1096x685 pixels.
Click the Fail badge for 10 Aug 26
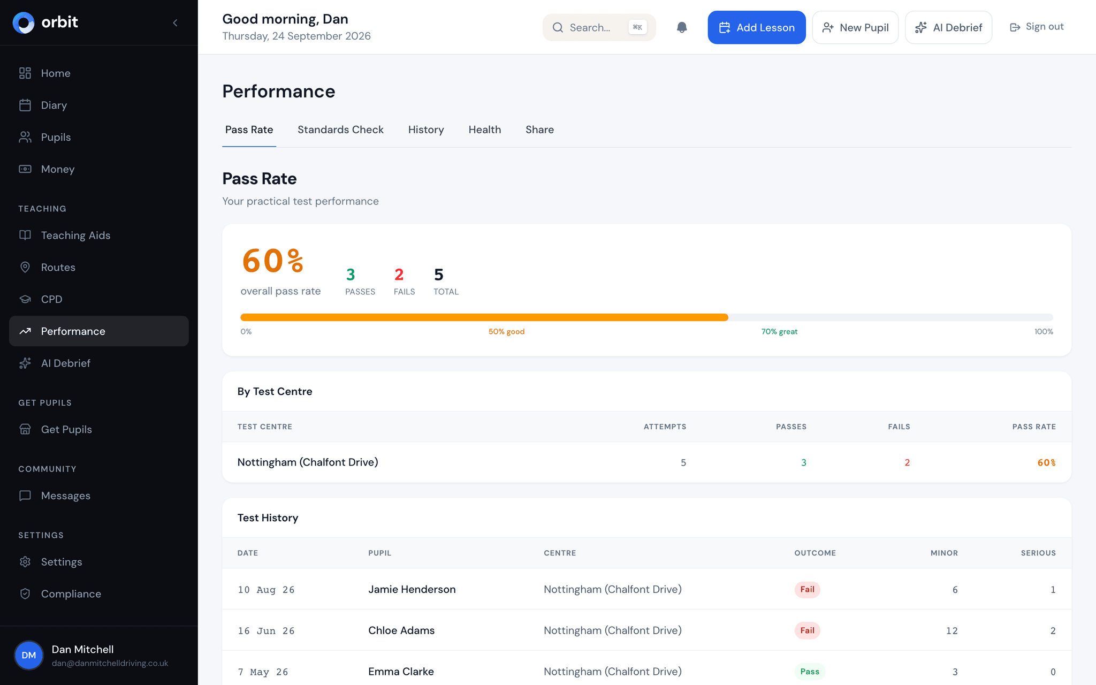pyautogui.click(x=807, y=589)
